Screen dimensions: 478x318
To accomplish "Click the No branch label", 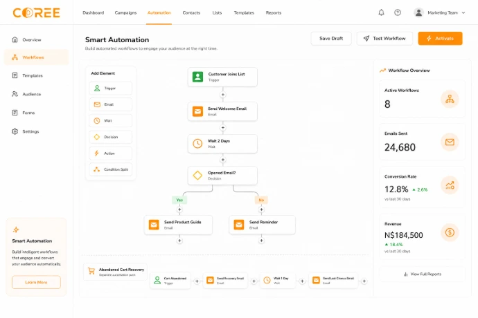I will (261, 200).
